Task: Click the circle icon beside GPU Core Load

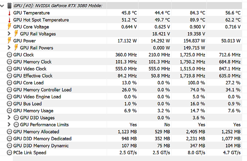Action: click(9, 83)
